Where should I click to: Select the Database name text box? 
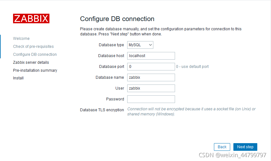point(151,77)
